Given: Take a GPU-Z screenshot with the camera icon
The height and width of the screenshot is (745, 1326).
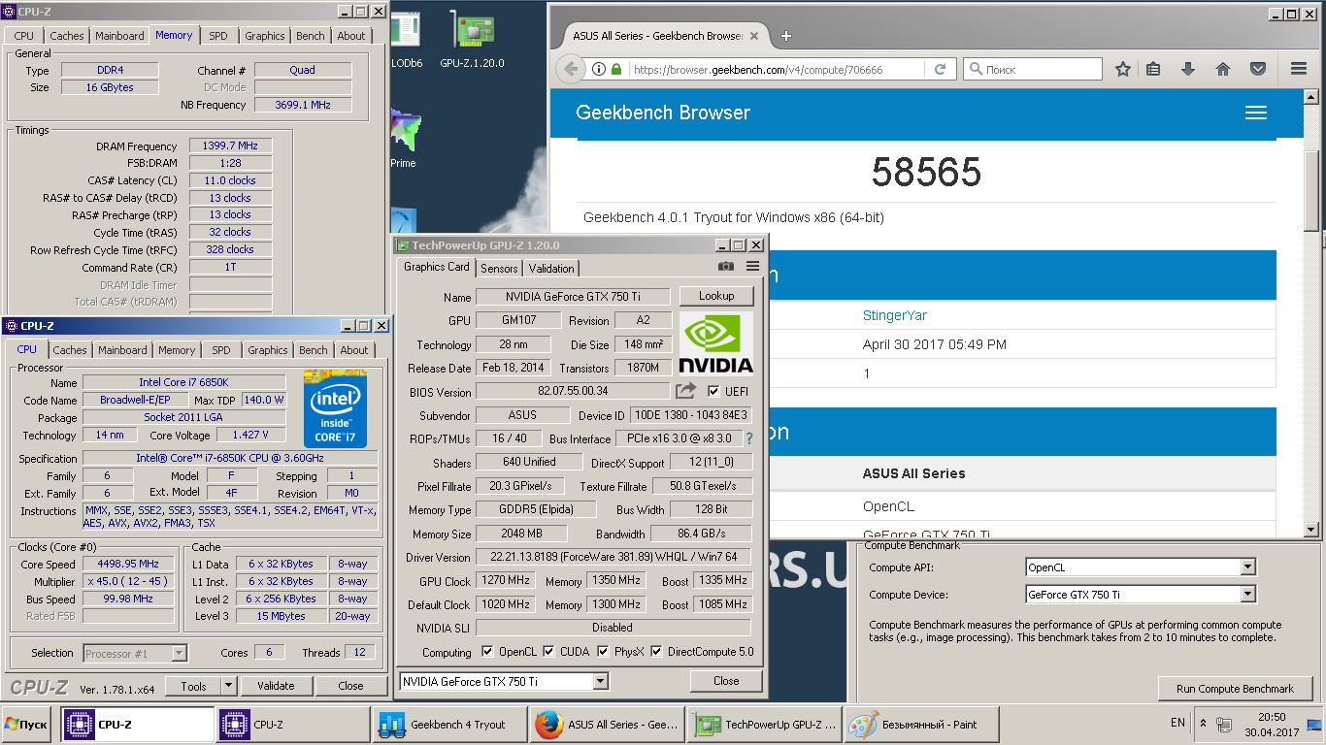Looking at the screenshot, I should click(x=726, y=267).
